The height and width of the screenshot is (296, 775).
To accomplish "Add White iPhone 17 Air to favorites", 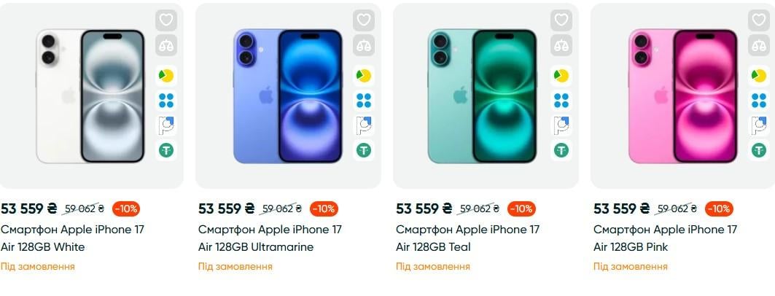I will [x=166, y=20].
